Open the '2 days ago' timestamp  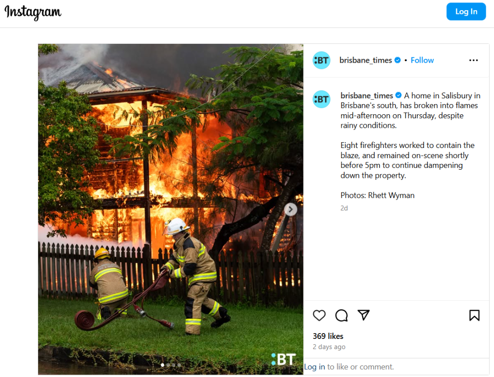329,347
